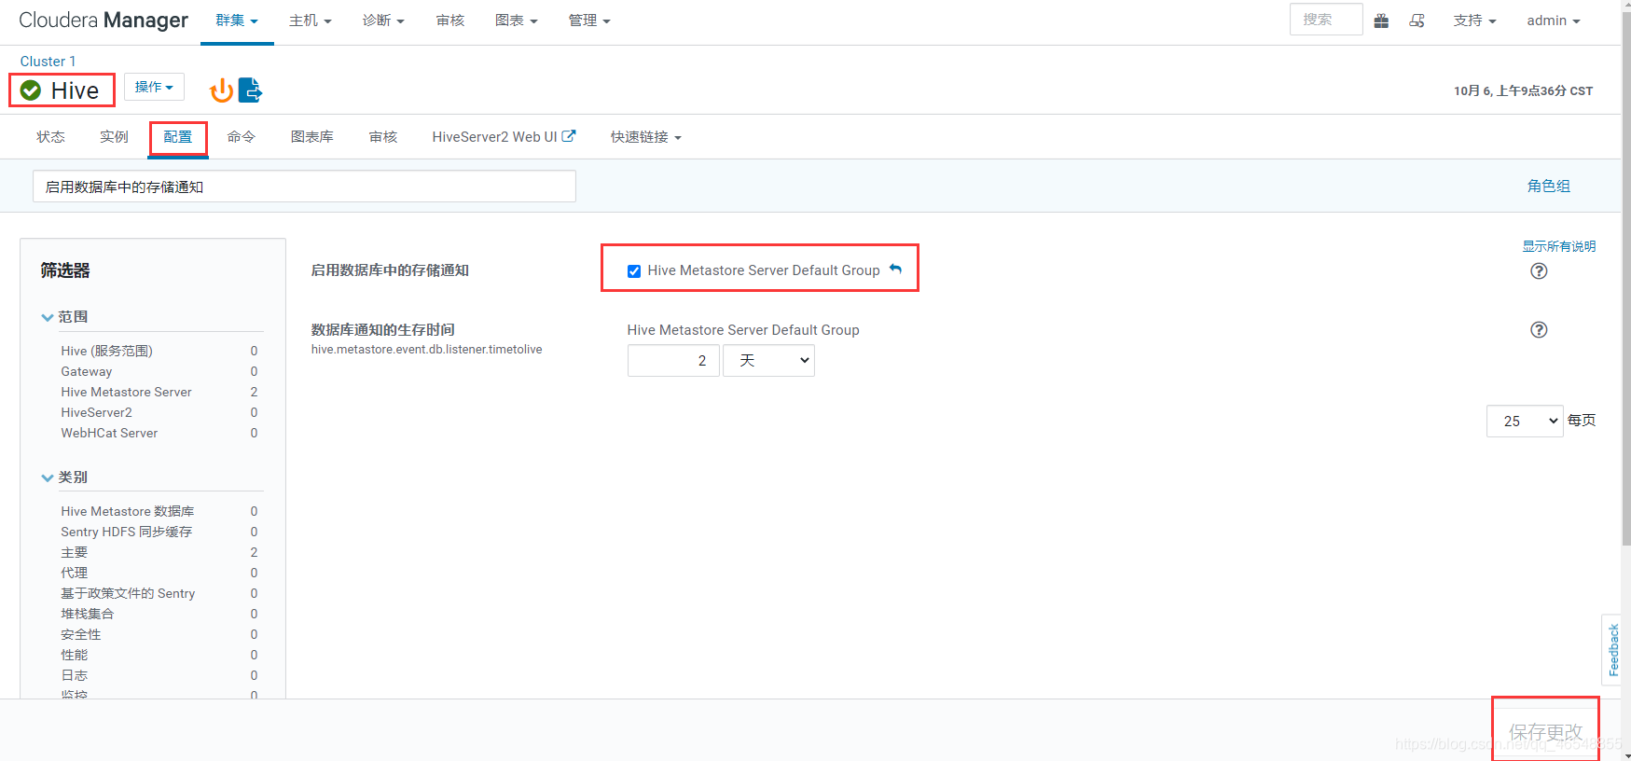
Task: Show help for 启用数据库中的存储通知
Action: point(1539,270)
